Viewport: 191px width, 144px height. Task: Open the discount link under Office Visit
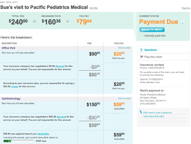pos(60,66)
